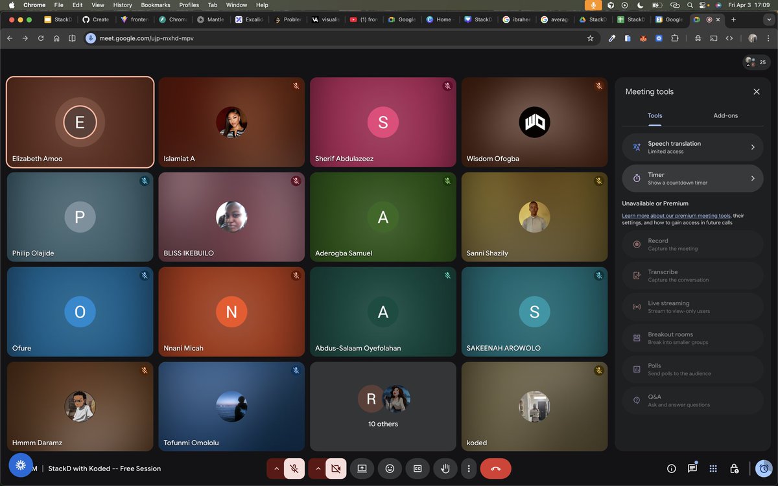This screenshot has height=486, width=778.
Task: Open the Window menu
Action: tap(237, 5)
